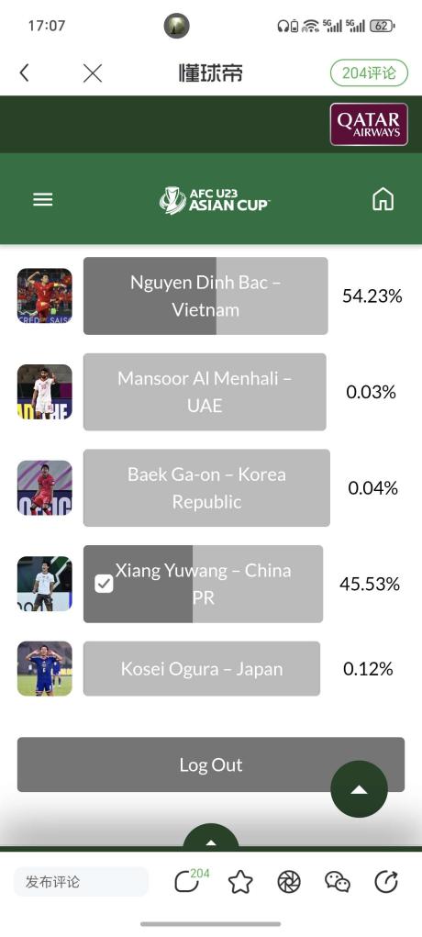Tap the Qatar Airways sponsor banner
Viewport: 422px width, 937px height.
(x=369, y=124)
